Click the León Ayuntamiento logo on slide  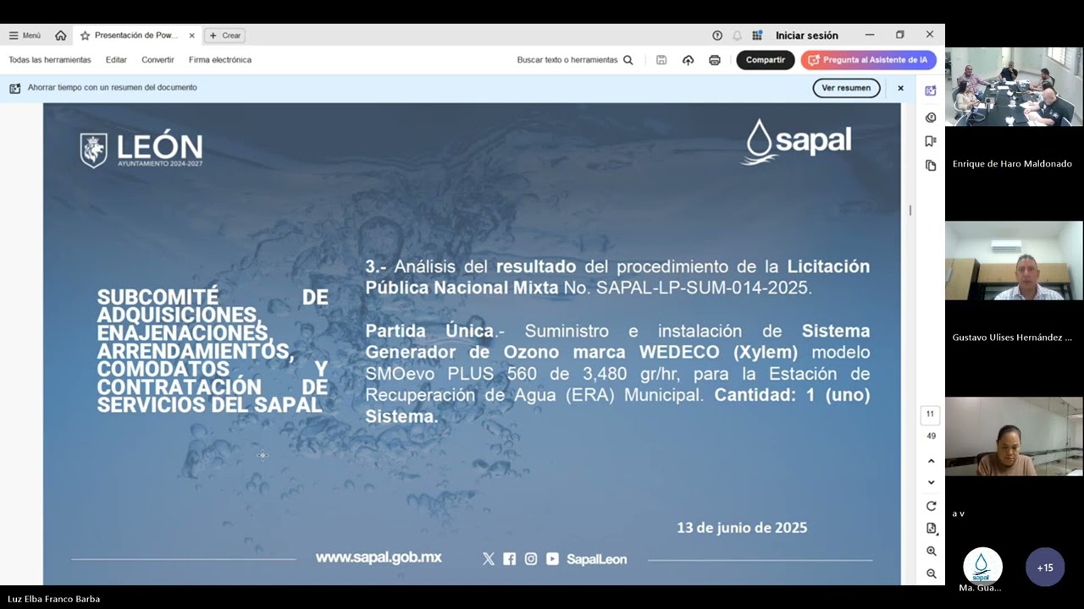click(141, 151)
